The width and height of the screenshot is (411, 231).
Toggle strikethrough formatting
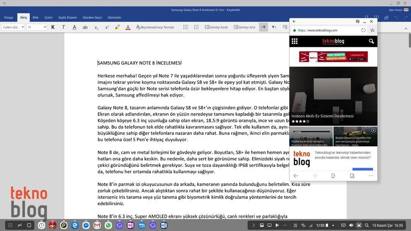pyautogui.click(x=85, y=27)
